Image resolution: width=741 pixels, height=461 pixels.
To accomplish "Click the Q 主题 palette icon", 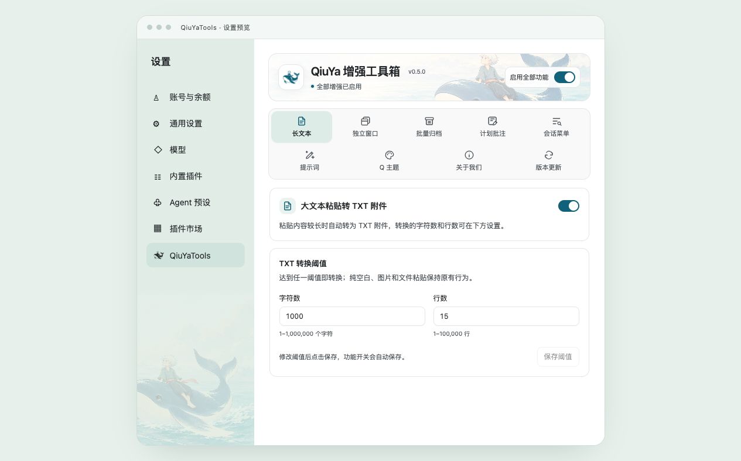I will click(390, 155).
